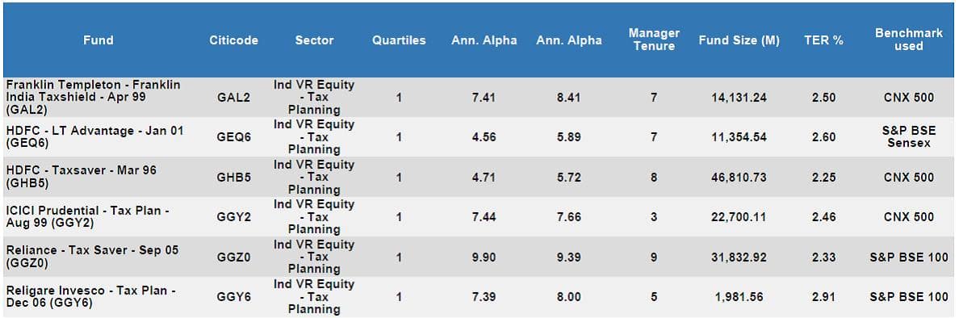The width and height of the screenshot is (959, 318).
Task: Select the 9.90 Ann. Alpha value
Action: [484, 257]
